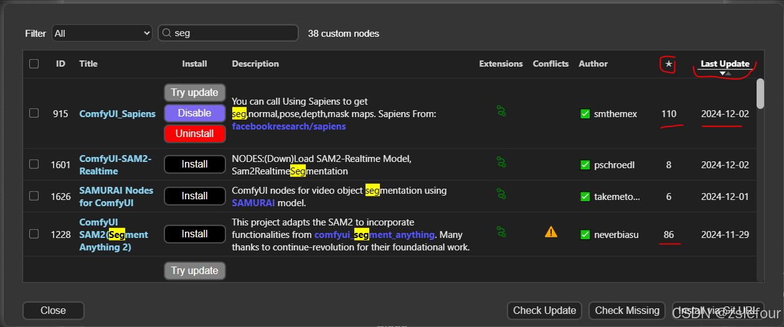The width and height of the screenshot is (784, 327).
Task: Click the conflict warning triangle icon
Action: (551, 232)
